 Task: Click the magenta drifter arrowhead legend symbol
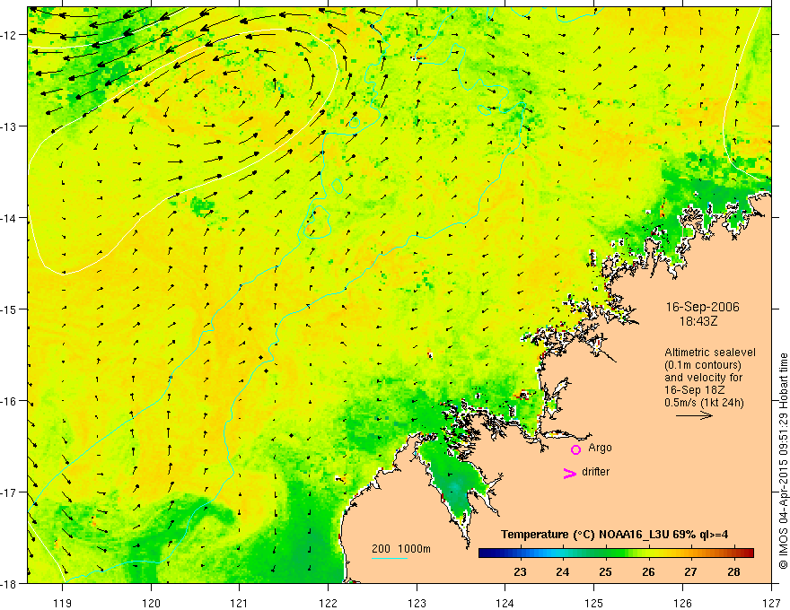pyautogui.click(x=569, y=473)
